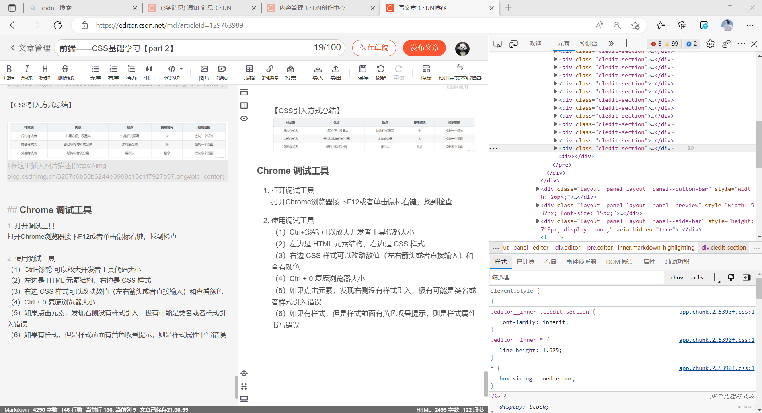
Task: Expand the selected cledit-section div node
Action: (x=555, y=148)
